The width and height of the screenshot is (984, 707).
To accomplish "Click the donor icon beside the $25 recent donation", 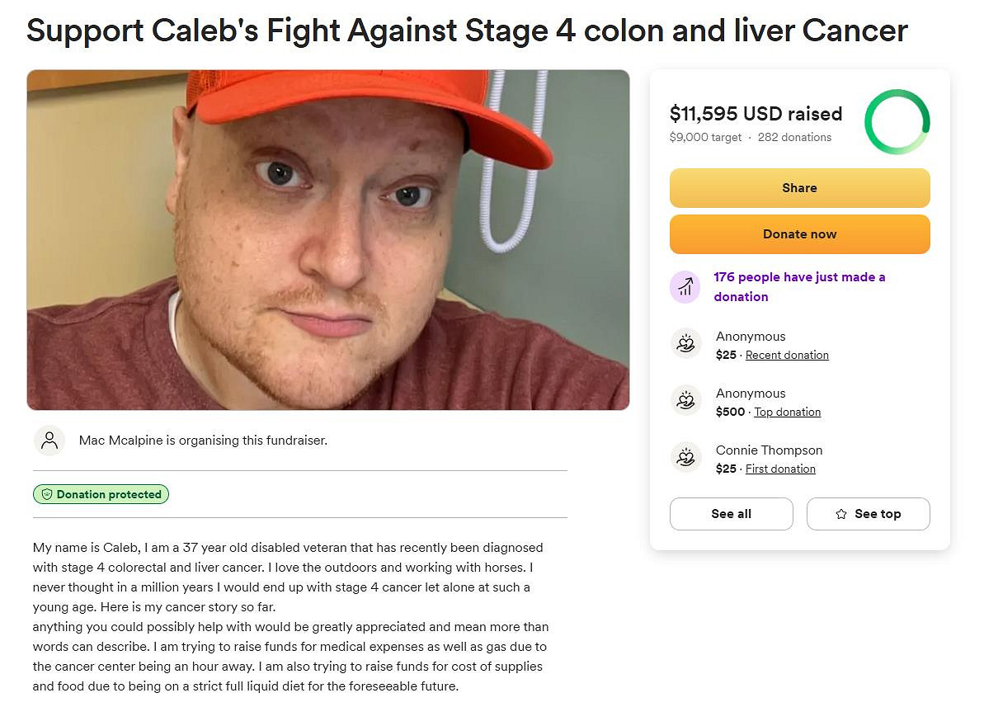I will (685, 344).
